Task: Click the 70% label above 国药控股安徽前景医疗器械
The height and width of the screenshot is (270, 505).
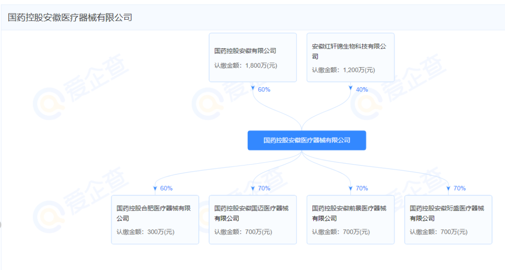Action: (x=361, y=188)
